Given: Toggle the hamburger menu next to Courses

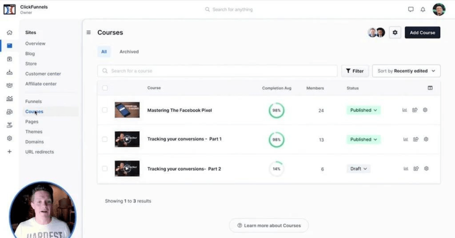Looking at the screenshot, I should tap(89, 33).
